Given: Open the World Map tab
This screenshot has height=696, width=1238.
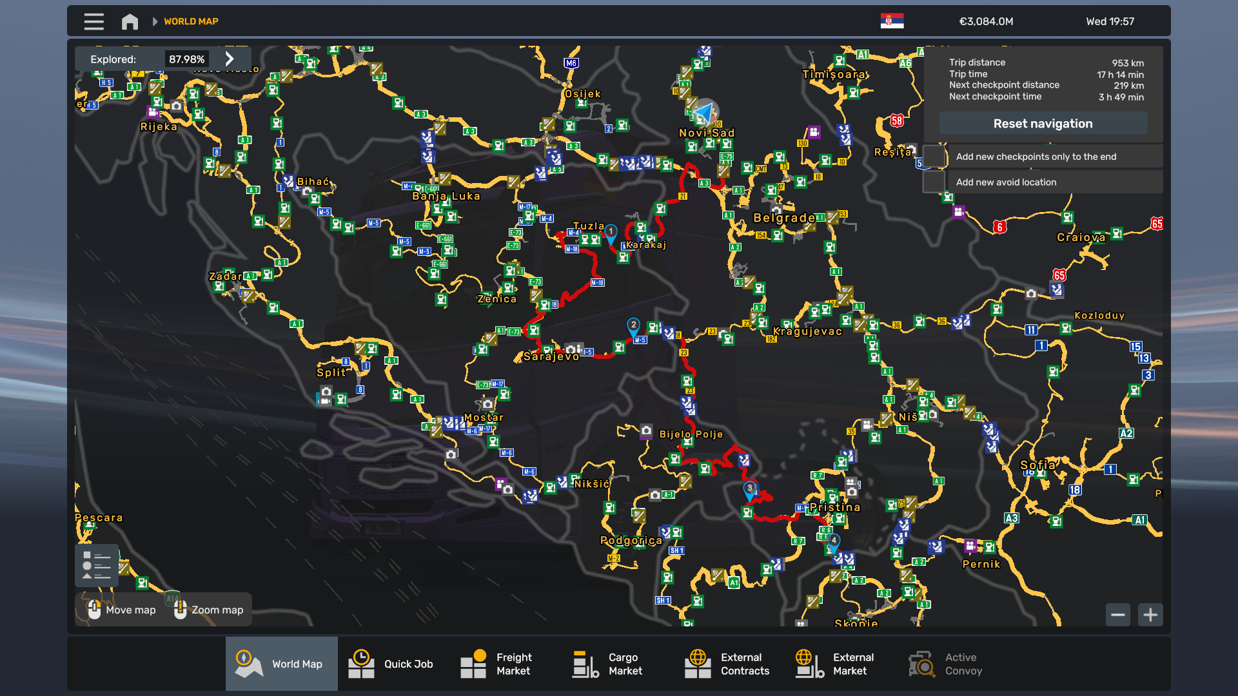Looking at the screenshot, I should pyautogui.click(x=282, y=664).
